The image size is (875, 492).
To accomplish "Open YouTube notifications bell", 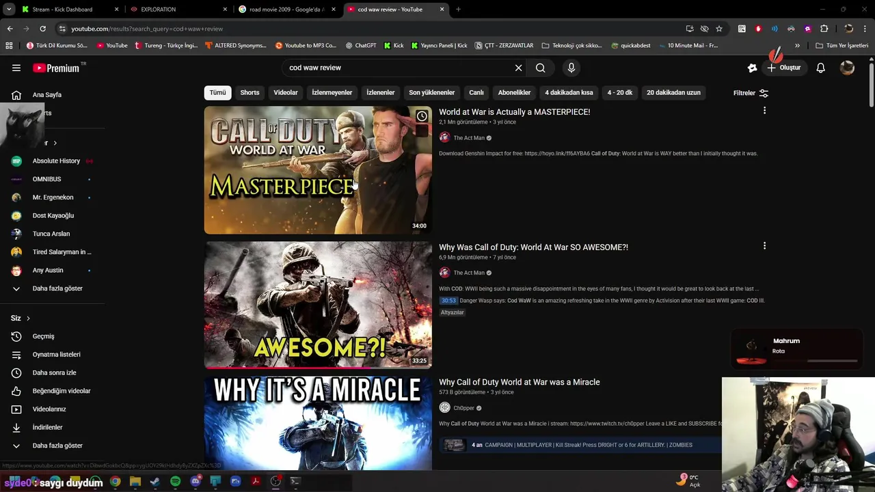I will 821,68.
